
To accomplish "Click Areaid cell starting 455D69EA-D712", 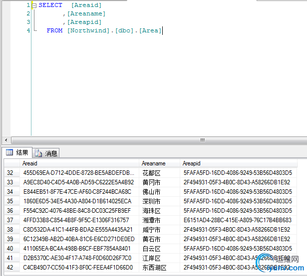I will click(x=79, y=173).
